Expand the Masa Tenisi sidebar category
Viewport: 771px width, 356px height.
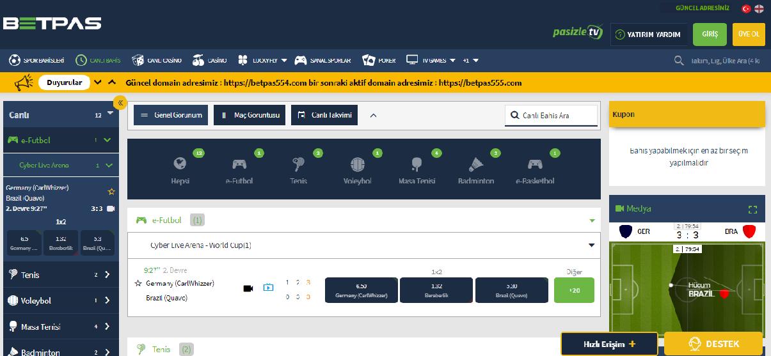pos(61,327)
